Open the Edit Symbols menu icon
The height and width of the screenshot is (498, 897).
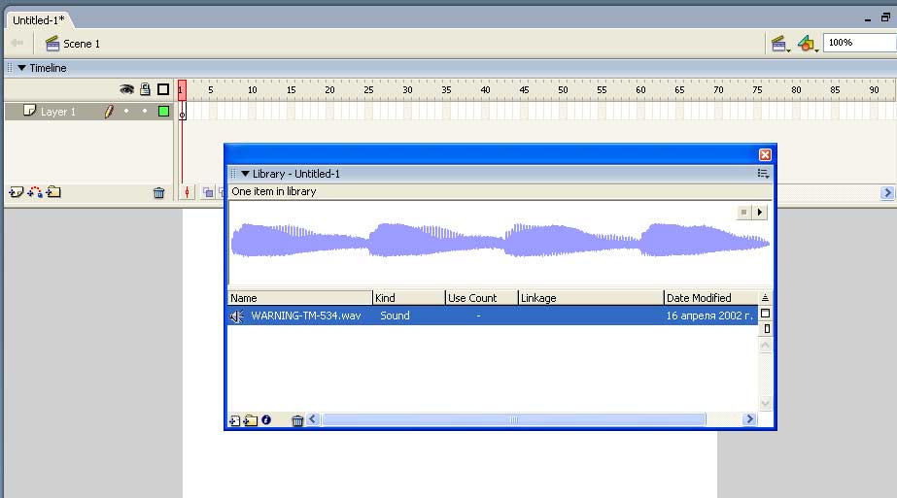tap(808, 44)
